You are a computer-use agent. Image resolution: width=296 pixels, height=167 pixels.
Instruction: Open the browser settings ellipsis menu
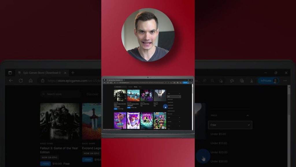coord(285,81)
